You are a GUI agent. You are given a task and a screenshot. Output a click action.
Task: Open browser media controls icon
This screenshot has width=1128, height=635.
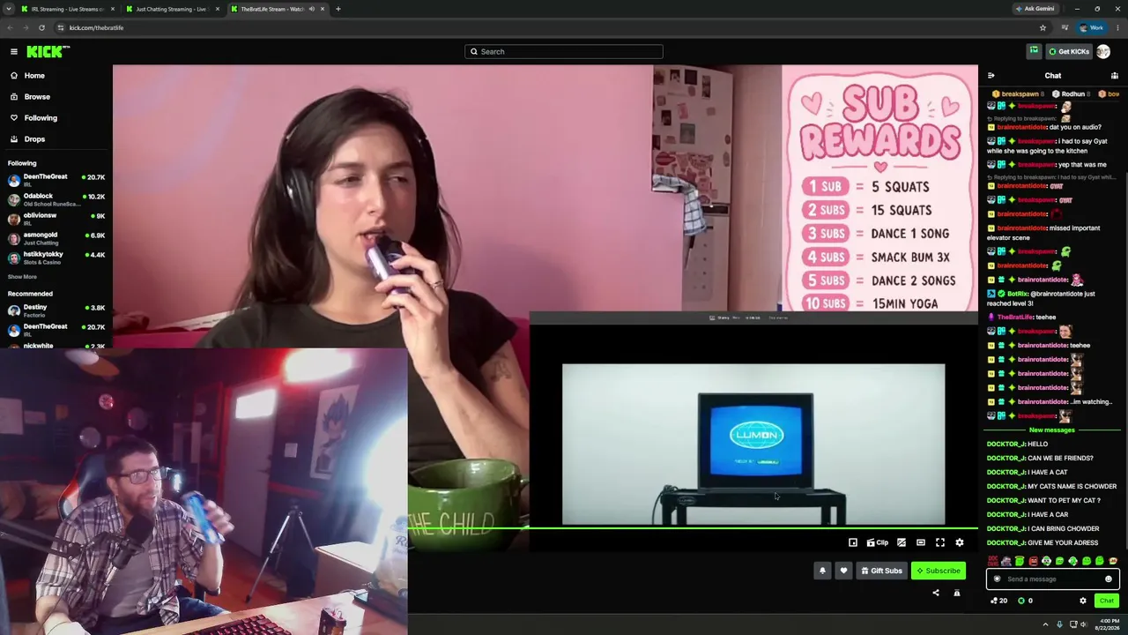point(1065,27)
